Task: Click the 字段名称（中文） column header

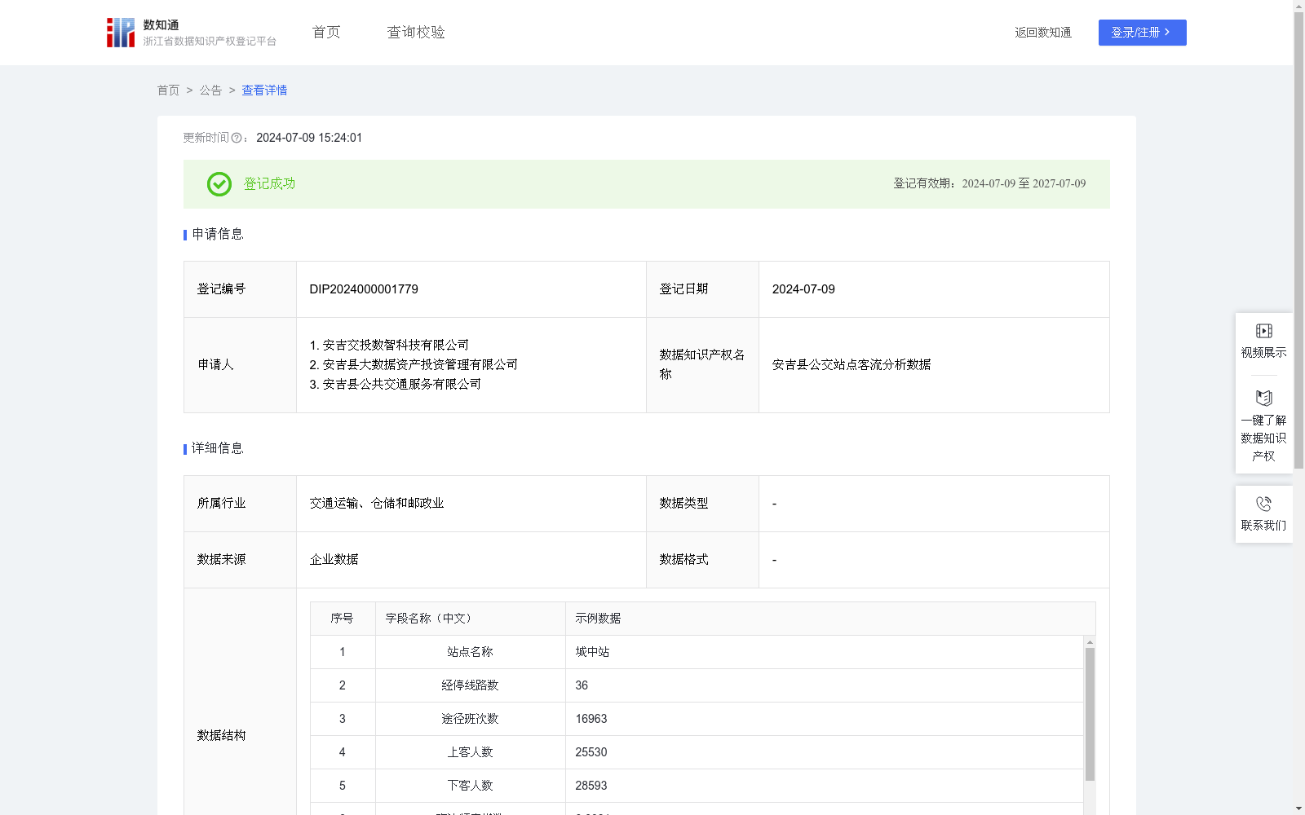Action: tap(470, 619)
